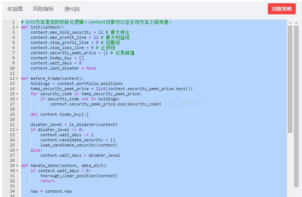
Task: Click 'now = context.now' on line 34
Action: tap(51, 191)
